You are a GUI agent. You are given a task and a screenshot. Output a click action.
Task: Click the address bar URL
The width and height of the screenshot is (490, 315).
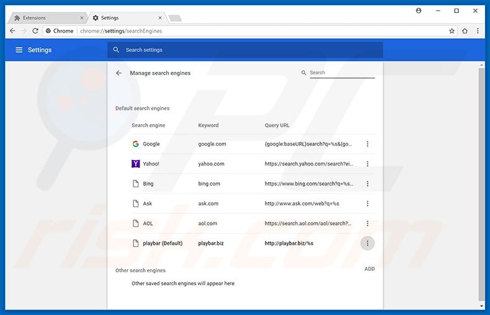pyautogui.click(x=121, y=31)
